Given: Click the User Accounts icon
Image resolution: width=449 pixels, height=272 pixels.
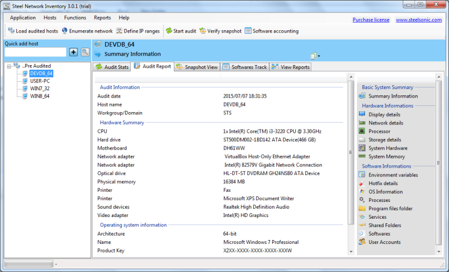Looking at the screenshot, I should click(362, 242).
